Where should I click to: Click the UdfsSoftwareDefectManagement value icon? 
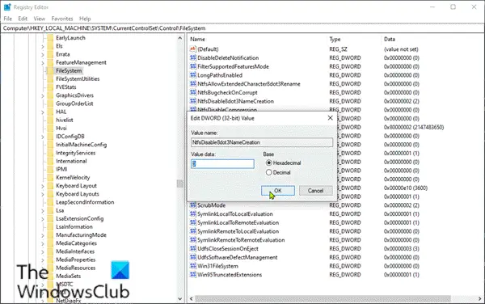point(193,257)
